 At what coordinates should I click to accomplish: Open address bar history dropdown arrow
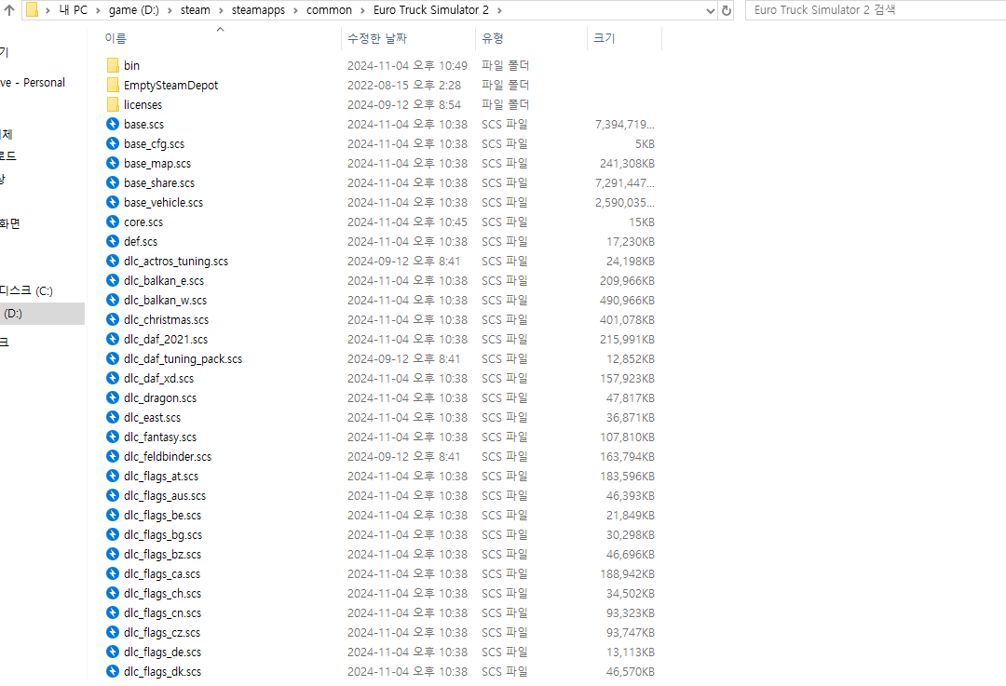tap(710, 10)
